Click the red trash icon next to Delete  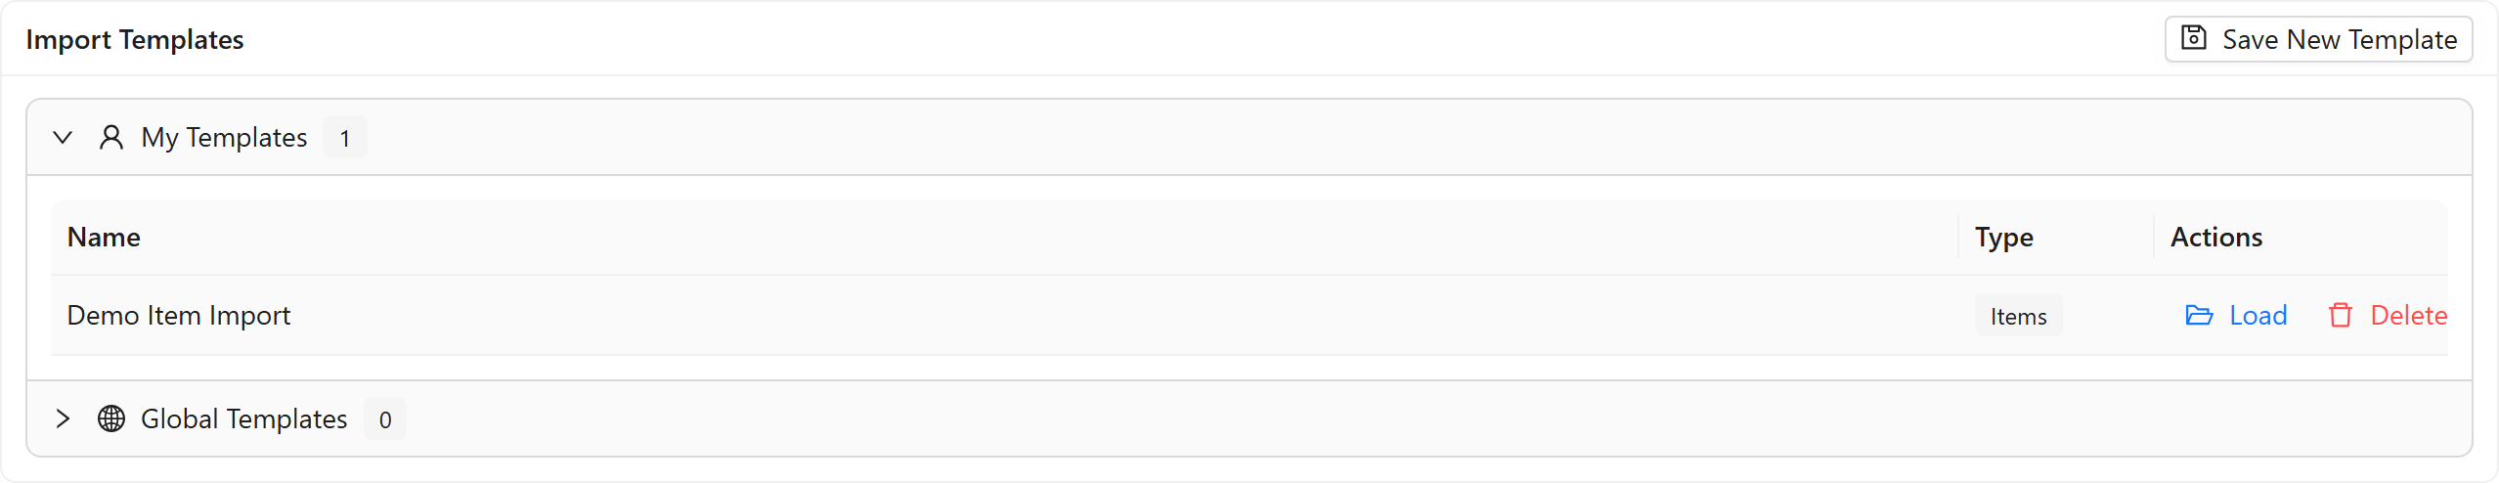(2340, 315)
